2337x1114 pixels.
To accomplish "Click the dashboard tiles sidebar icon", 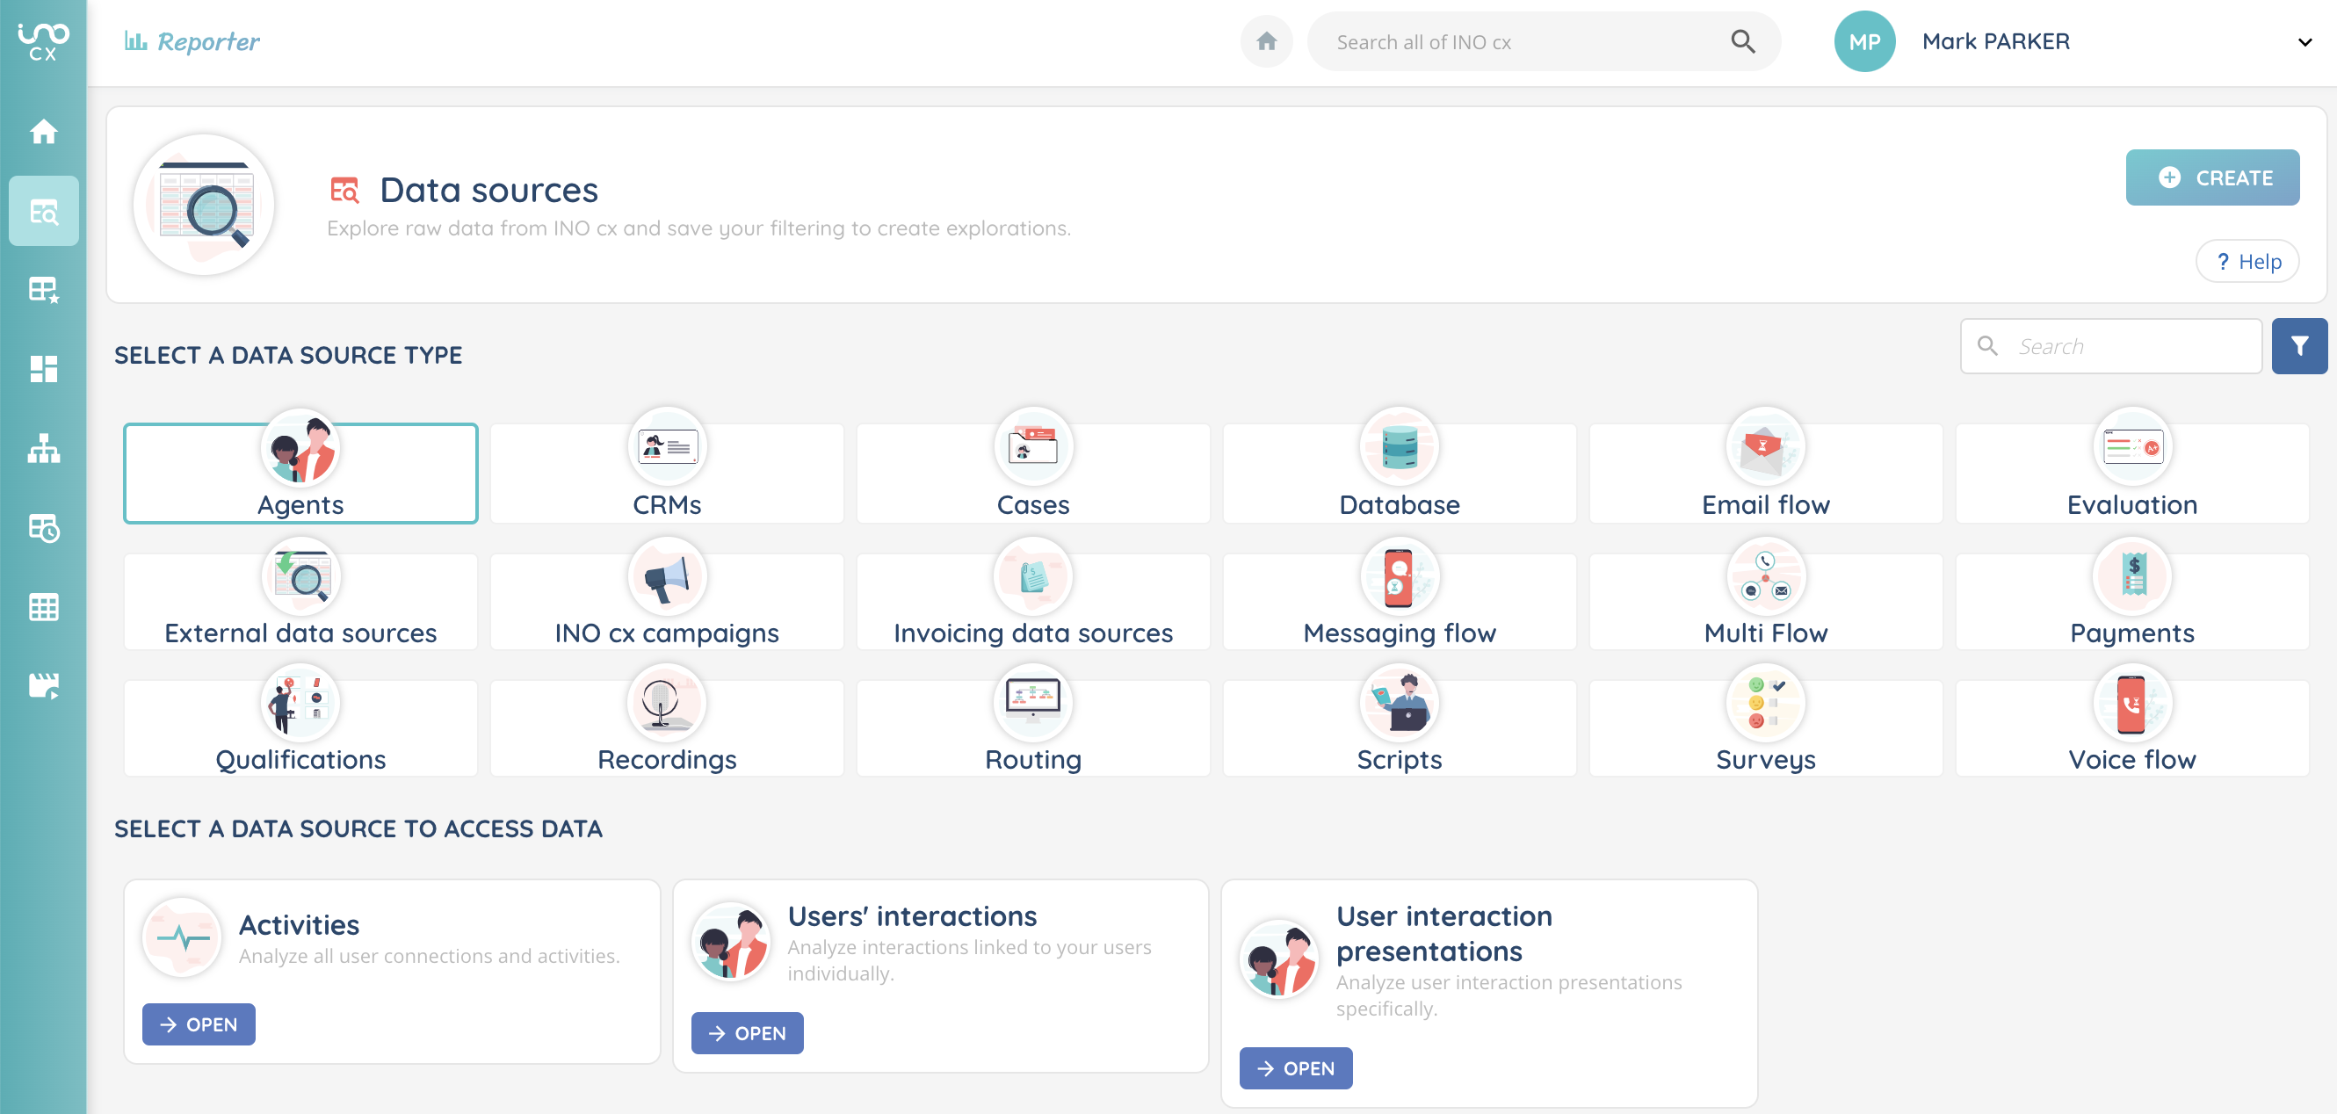I will [44, 368].
